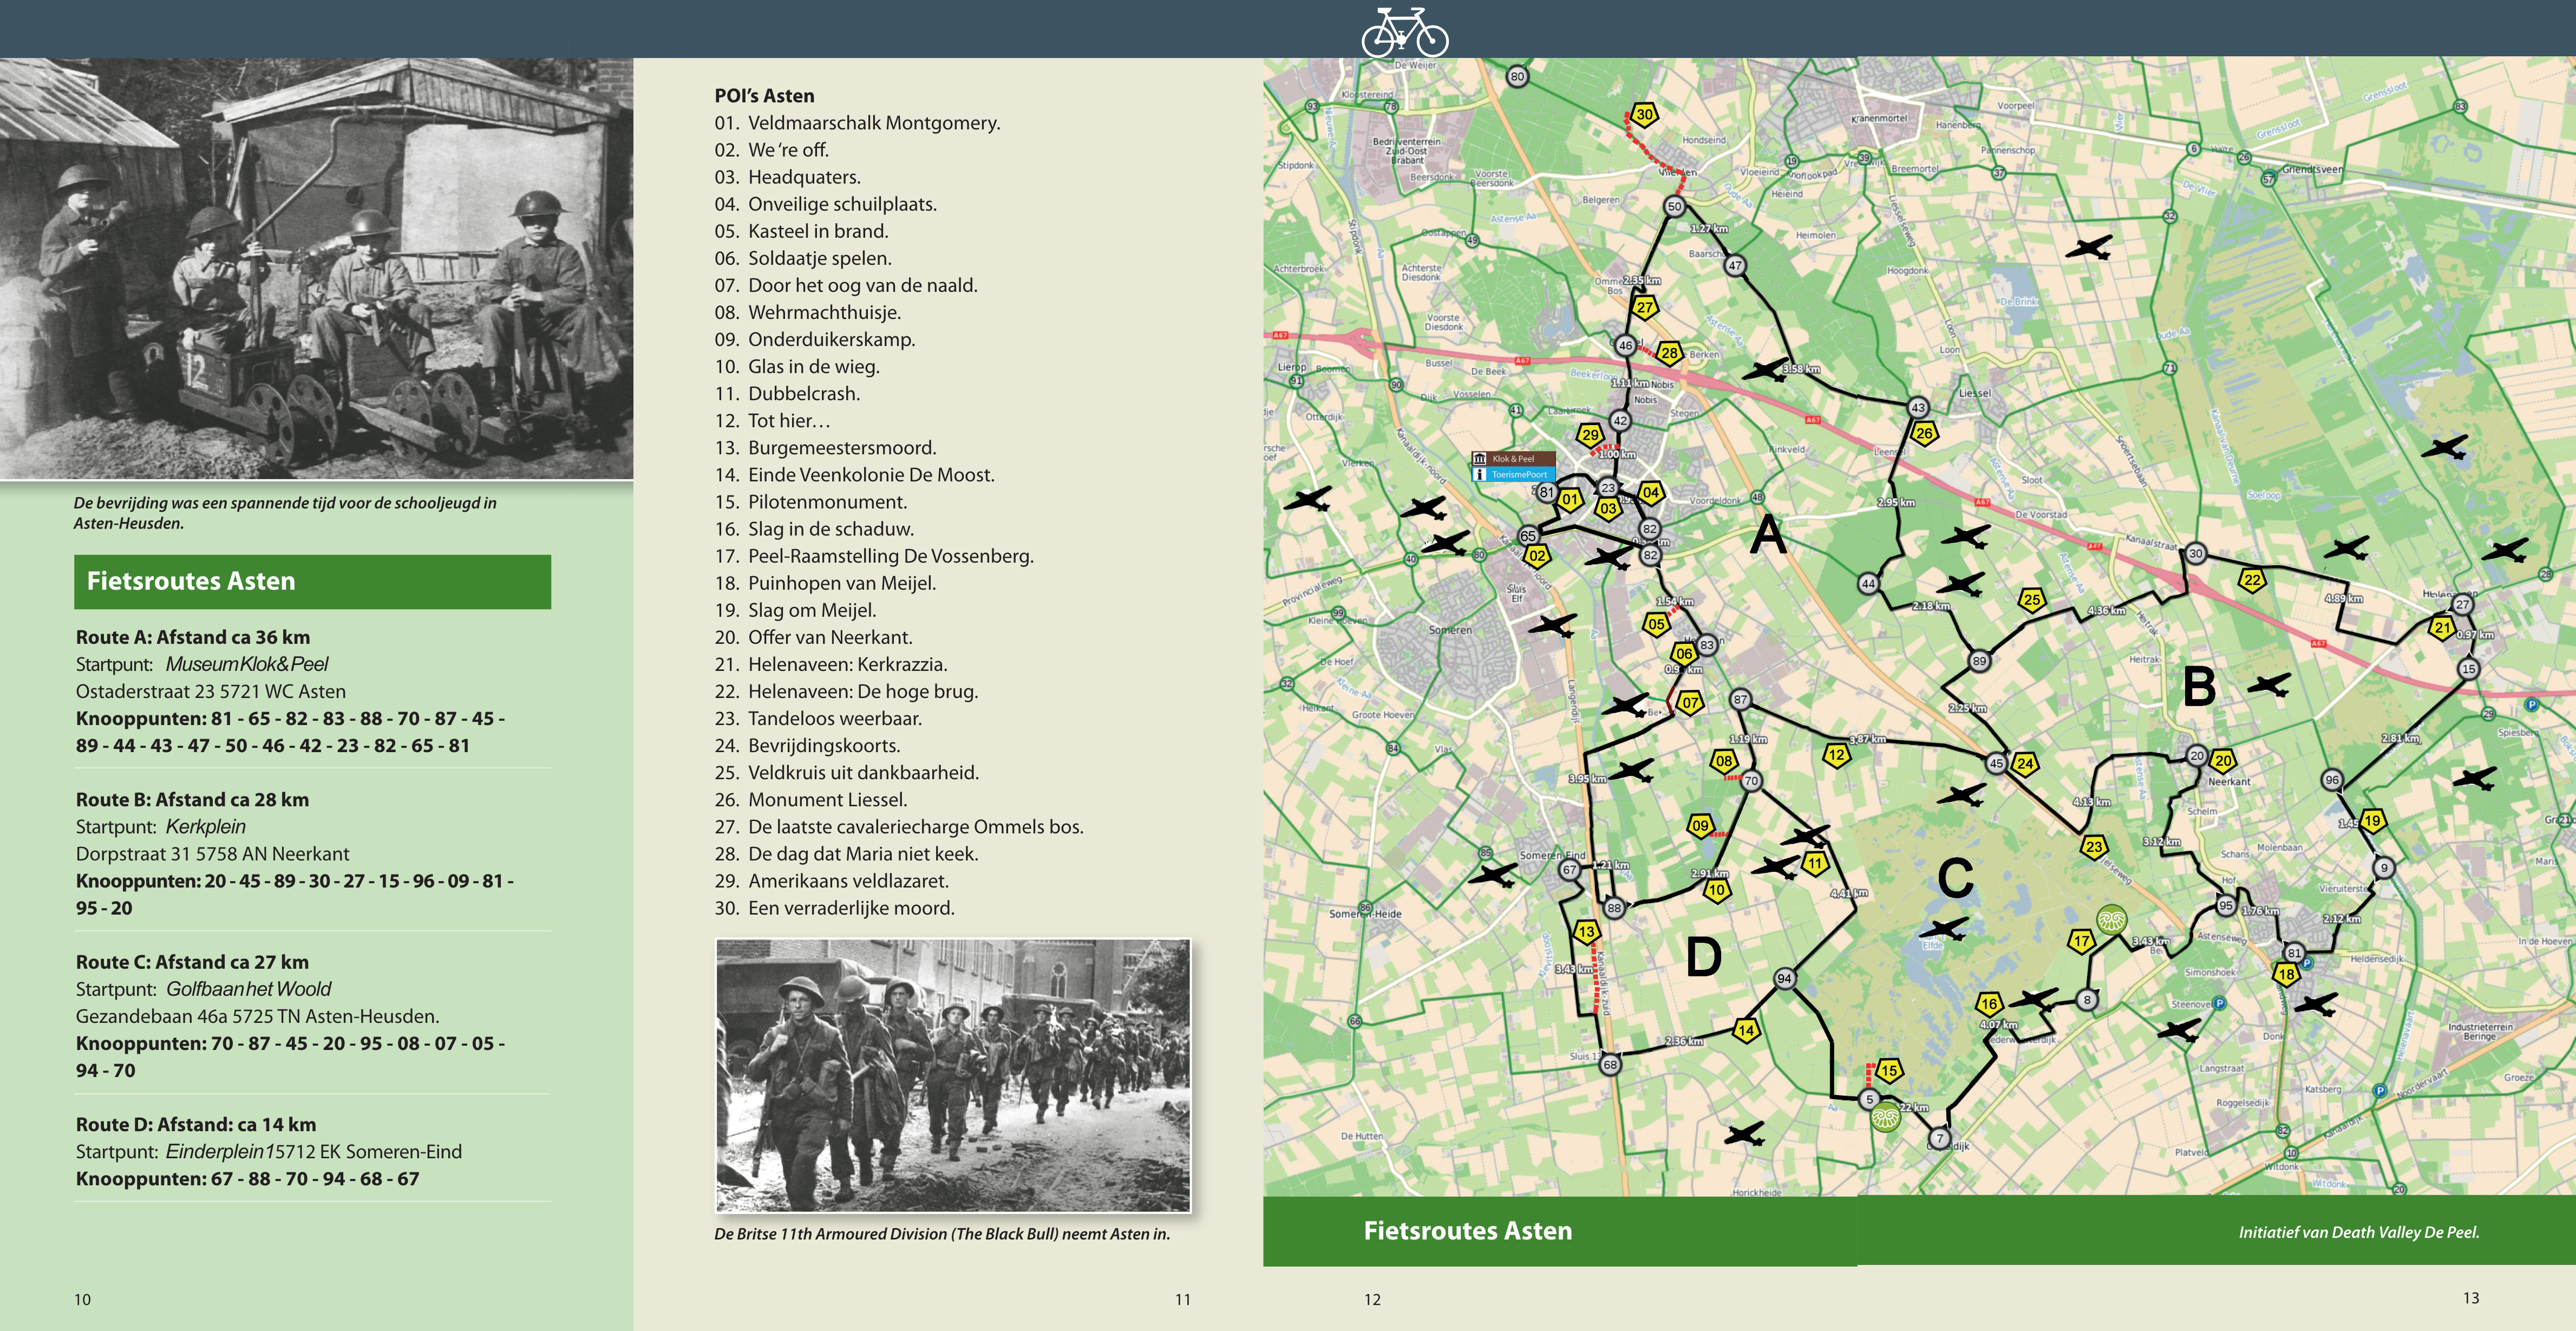
Task: Select yellow POI marker 09 on the map
Action: (1700, 826)
